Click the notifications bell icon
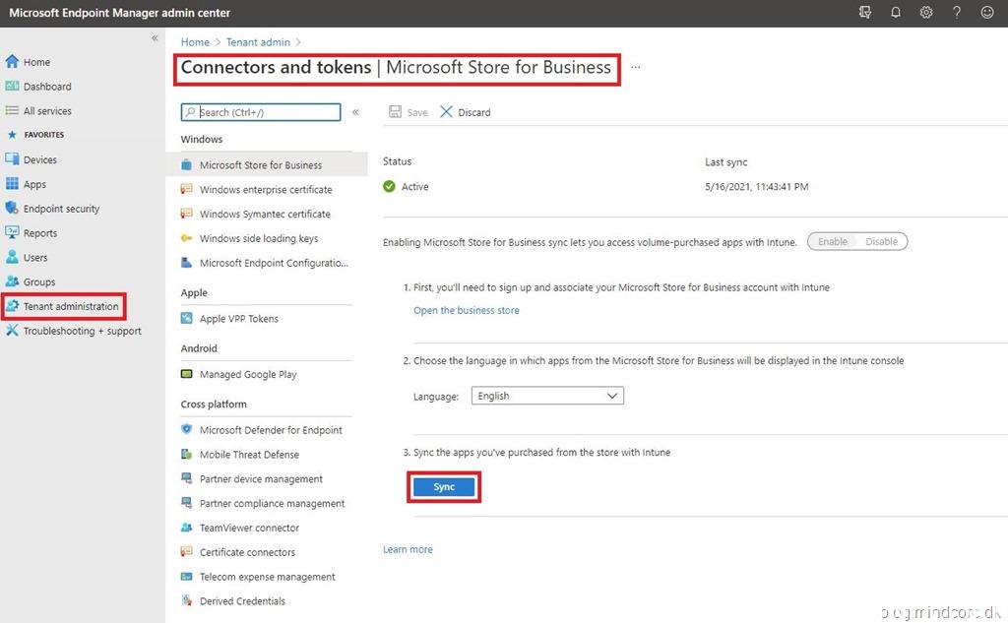Viewport: 1008px width, 623px height. (x=896, y=13)
